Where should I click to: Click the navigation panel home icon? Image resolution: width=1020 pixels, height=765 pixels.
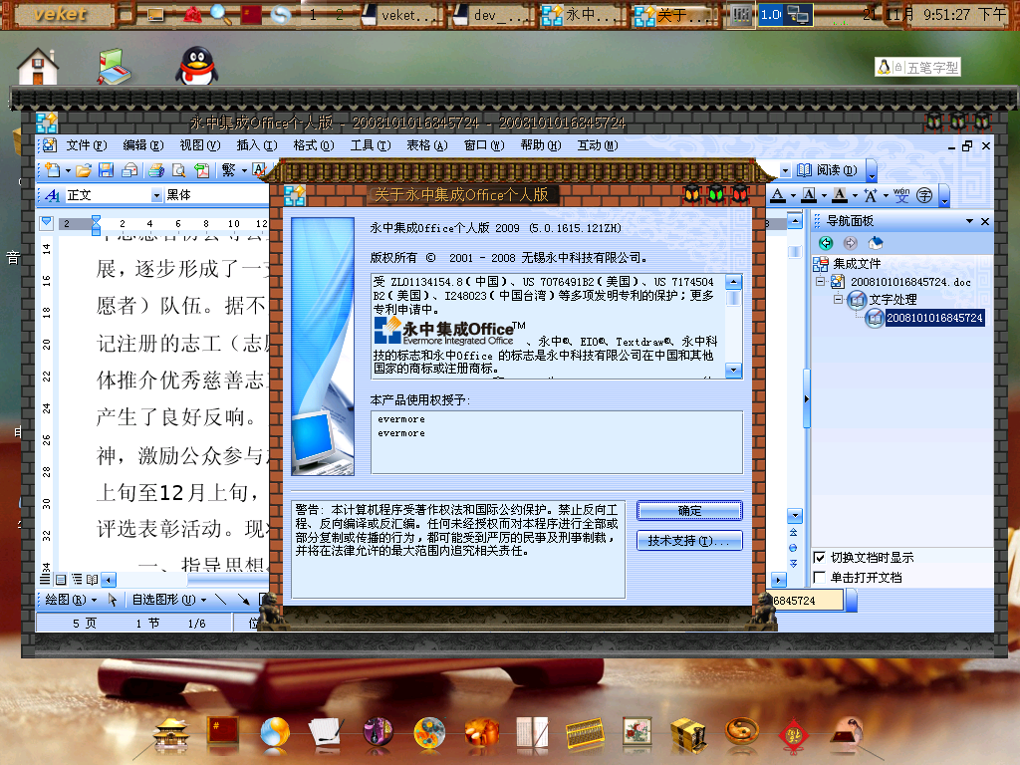click(876, 243)
